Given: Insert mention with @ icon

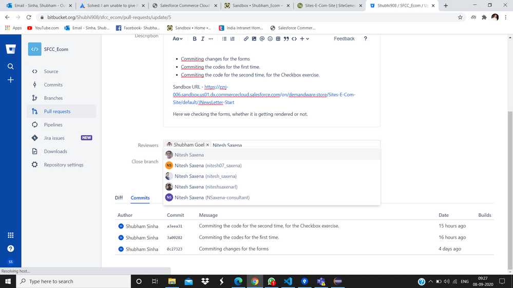Looking at the screenshot, I should point(262,38).
